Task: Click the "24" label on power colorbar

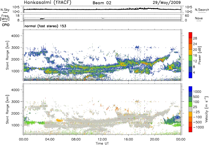Action: (x=195, y=44)
